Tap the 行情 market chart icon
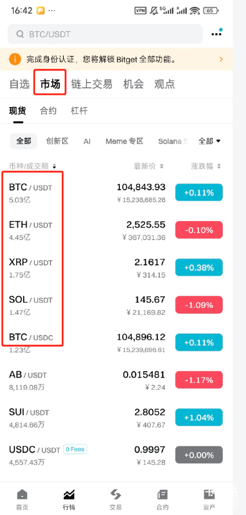Screen dimensions: 246x515 (69, 494)
